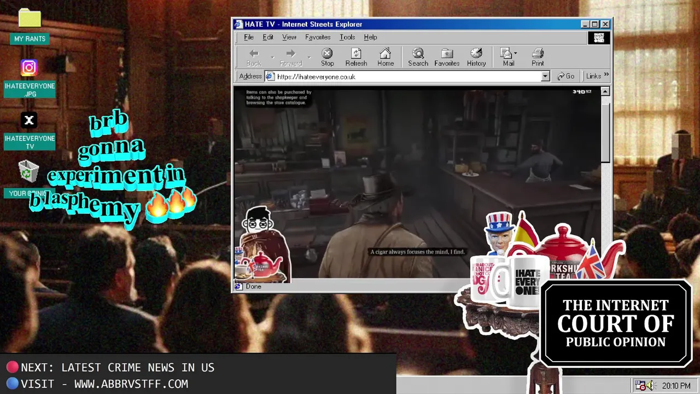Screen dimensions: 700x394
Task: Click the 'NEXT: LATEST CRIME NEWS' ticker line
Action: (x=118, y=368)
